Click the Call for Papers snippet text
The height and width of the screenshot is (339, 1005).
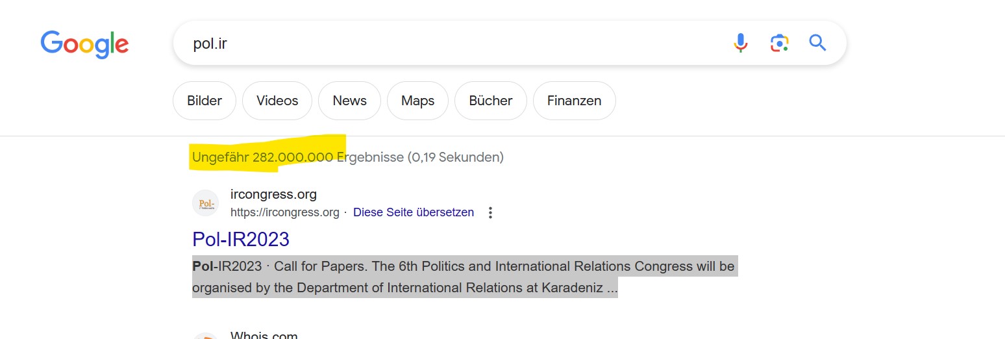[464, 277]
